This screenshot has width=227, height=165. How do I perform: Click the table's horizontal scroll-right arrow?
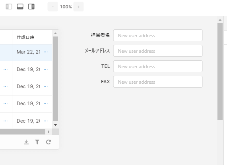[x=49, y=132]
